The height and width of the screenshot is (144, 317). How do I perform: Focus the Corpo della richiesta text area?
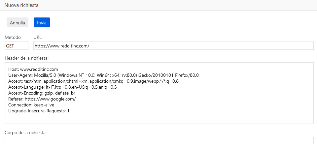point(159,140)
